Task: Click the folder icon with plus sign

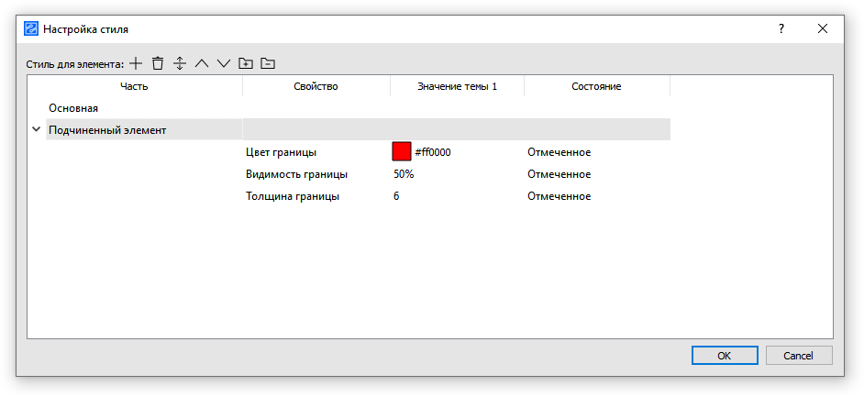Action: (245, 63)
